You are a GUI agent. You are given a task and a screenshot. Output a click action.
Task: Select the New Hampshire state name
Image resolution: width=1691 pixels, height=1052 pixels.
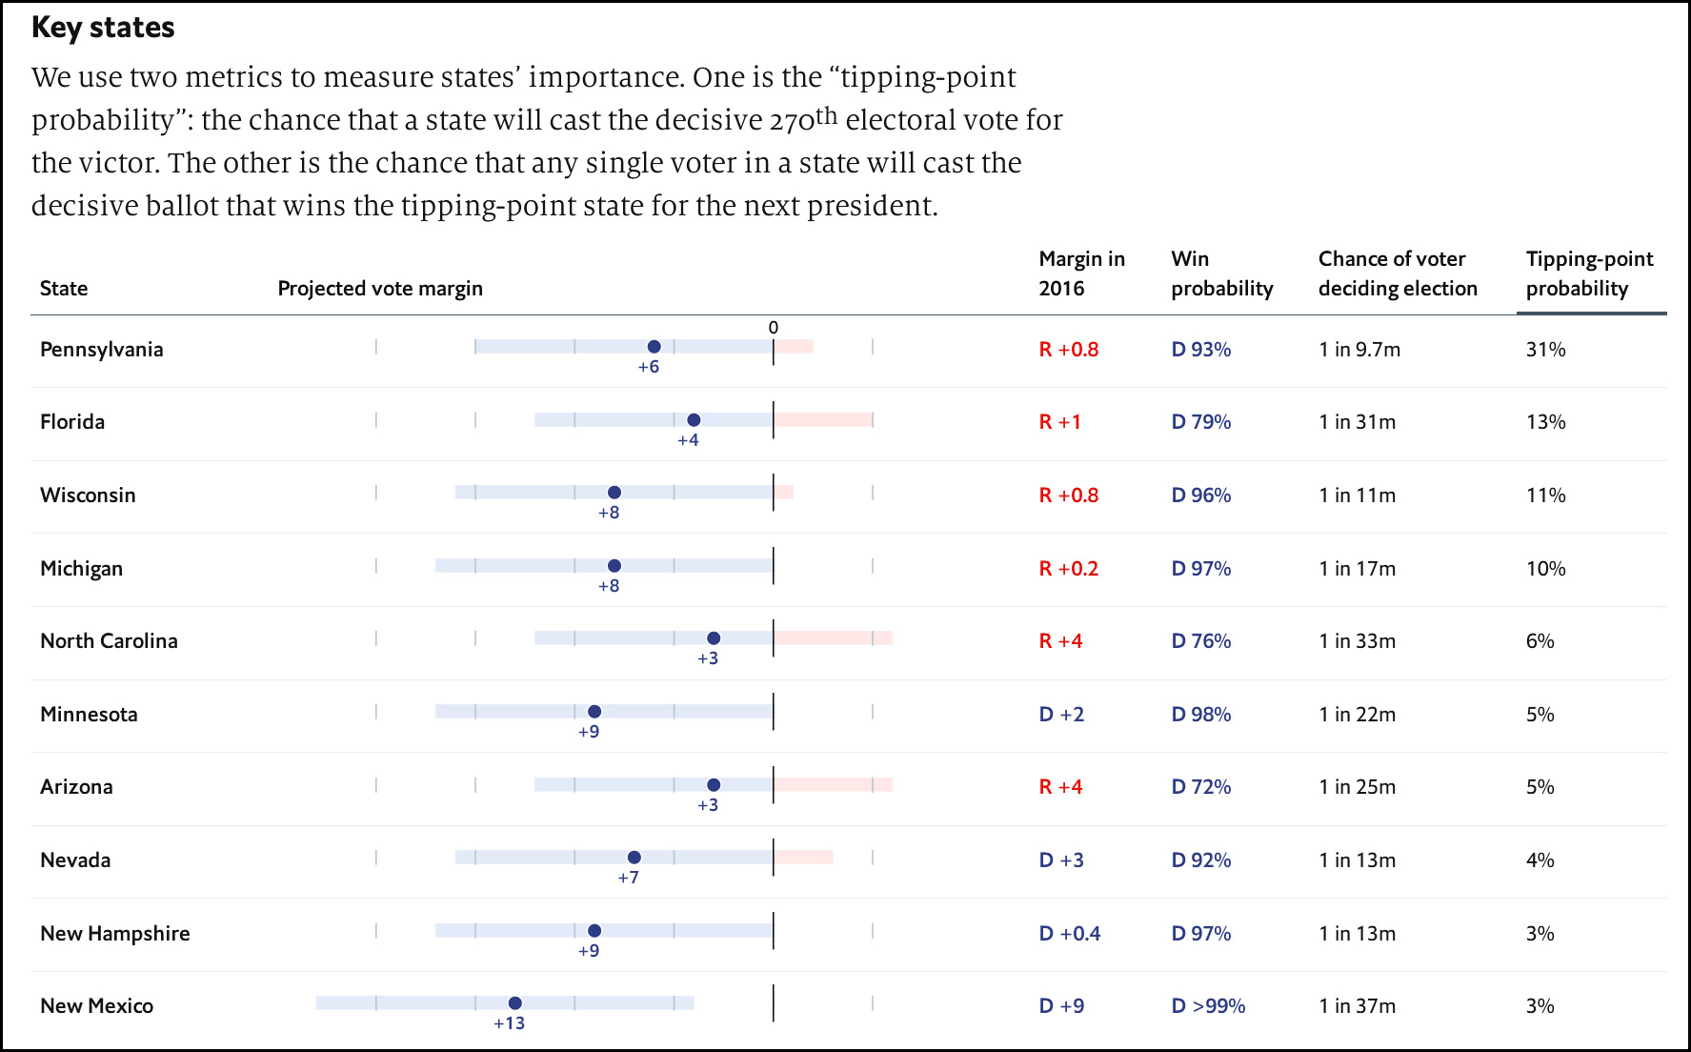pos(114,934)
